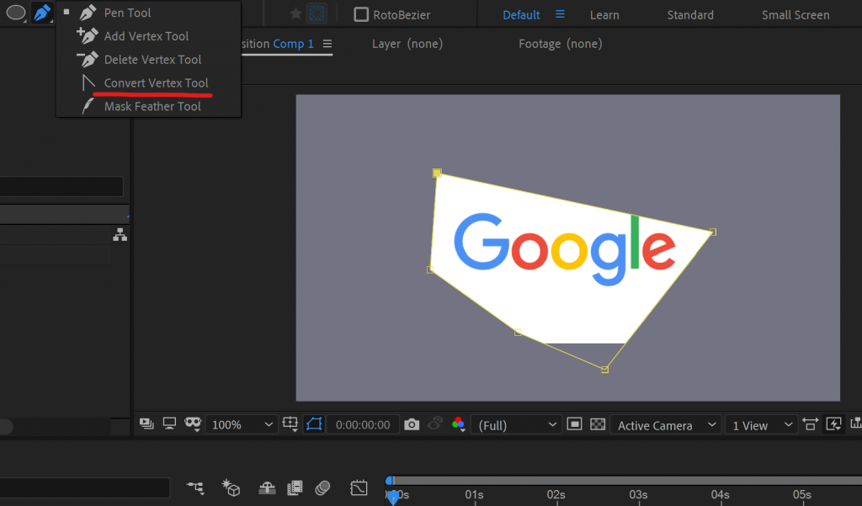Click the monitor icon in the viewer bar
Image resolution: width=862 pixels, height=506 pixels.
(x=169, y=423)
